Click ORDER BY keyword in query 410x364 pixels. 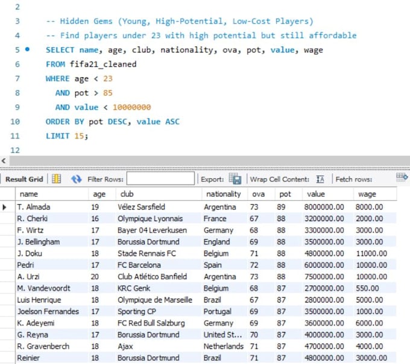pyautogui.click(x=65, y=122)
